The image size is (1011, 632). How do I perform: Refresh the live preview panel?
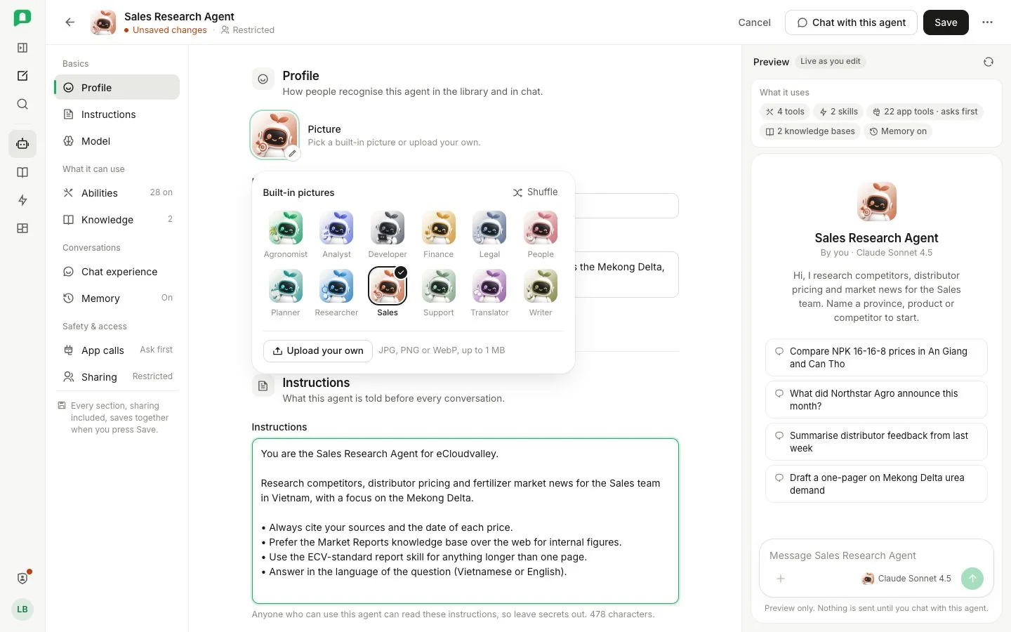pos(988,62)
